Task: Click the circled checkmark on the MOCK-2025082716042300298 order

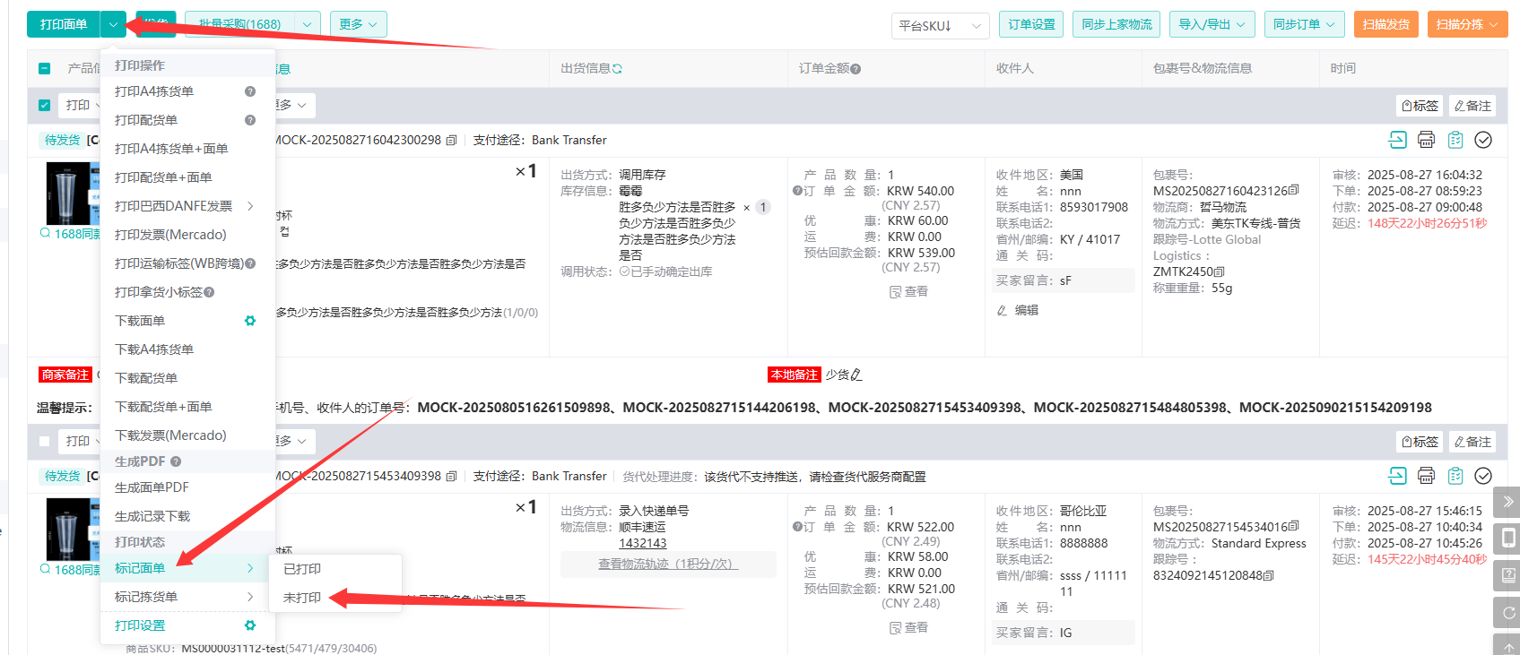Action: [x=1483, y=139]
